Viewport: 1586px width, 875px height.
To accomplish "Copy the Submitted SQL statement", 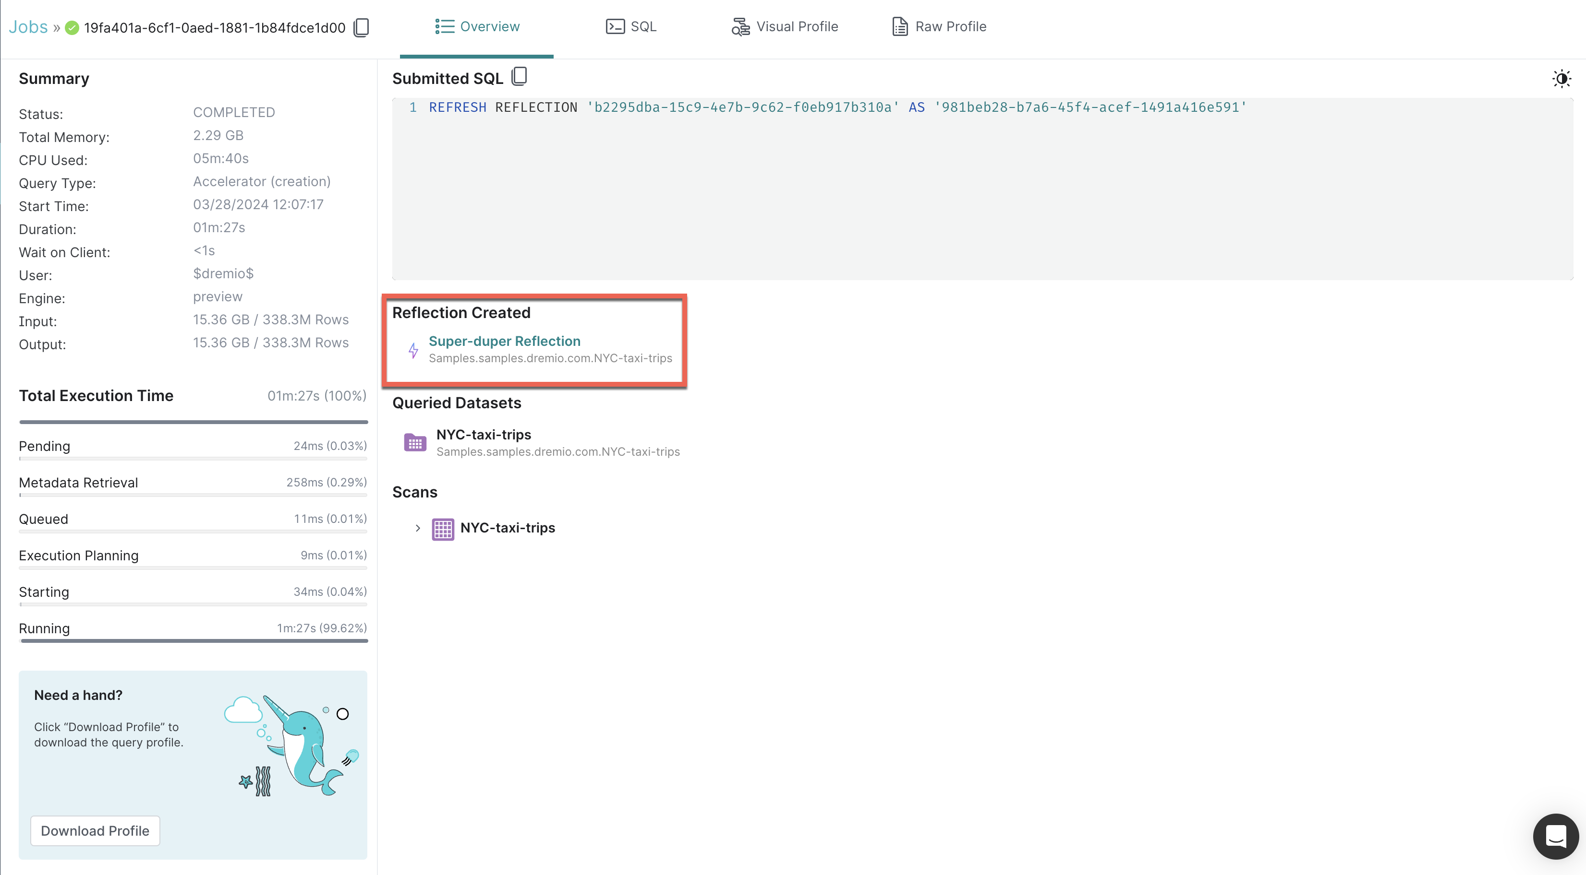I will (x=519, y=76).
